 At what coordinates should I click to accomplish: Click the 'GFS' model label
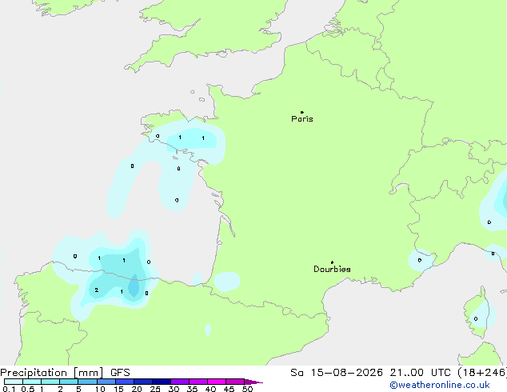coord(120,373)
